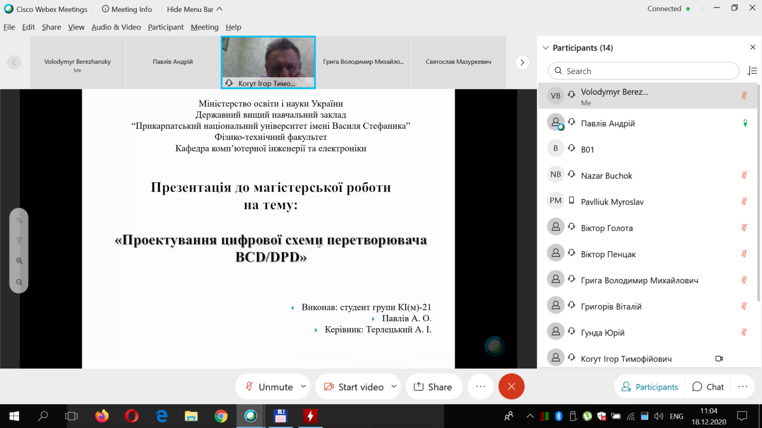762x428 pixels.
Task: Click the Share button
Action: (434, 387)
